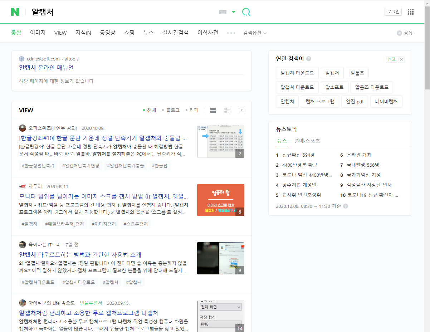Viewport: 430px width, 332px height.
Task: Search related term 알집 pdf
Action: [x=355, y=102]
